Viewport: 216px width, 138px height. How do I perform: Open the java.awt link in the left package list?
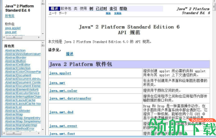tap(11, 32)
